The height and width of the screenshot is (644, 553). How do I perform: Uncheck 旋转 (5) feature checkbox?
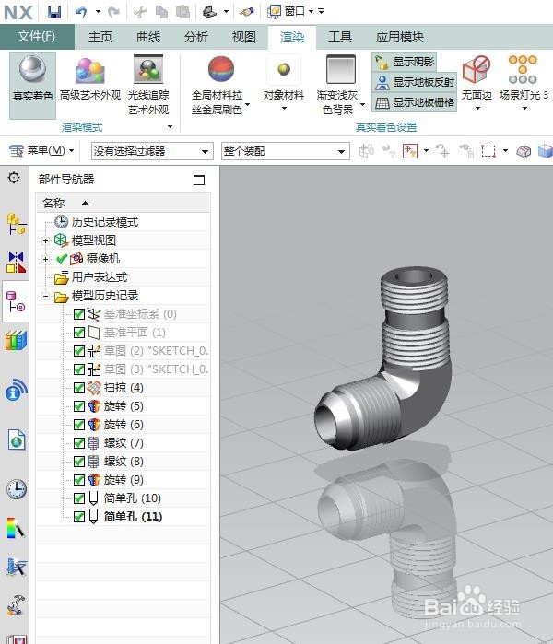79,406
